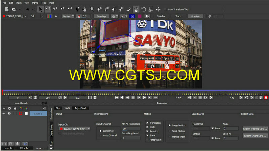Select the Pick arrow tool
This screenshot has width=269, height=151.
[x=40, y=9]
